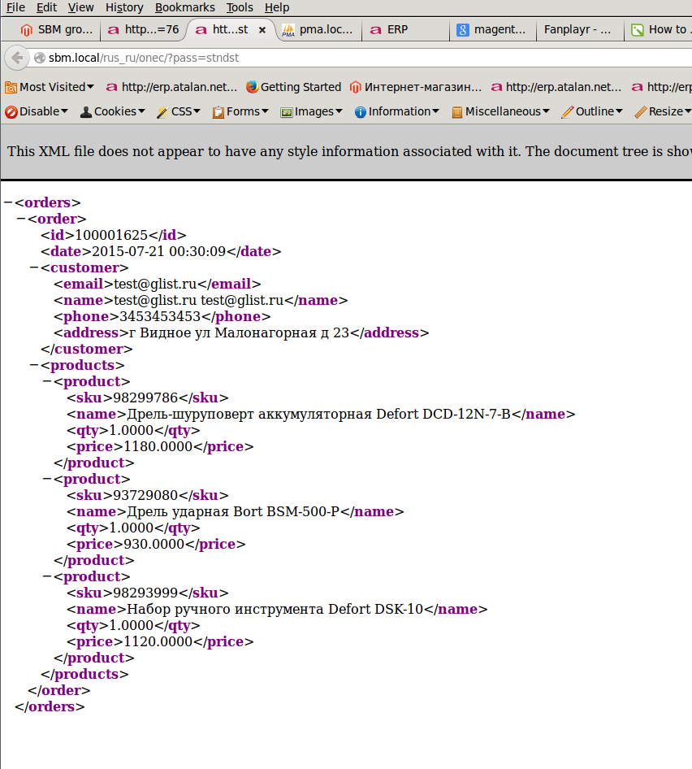Open the Images dropdown arrow
This screenshot has width=692, height=769.
pos(339,111)
